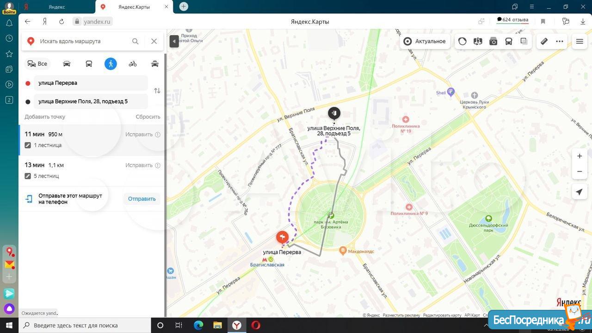Image resolution: width=592 pixels, height=333 pixels.
Task: Click the Сбросить link to reset route
Action: [x=148, y=117]
